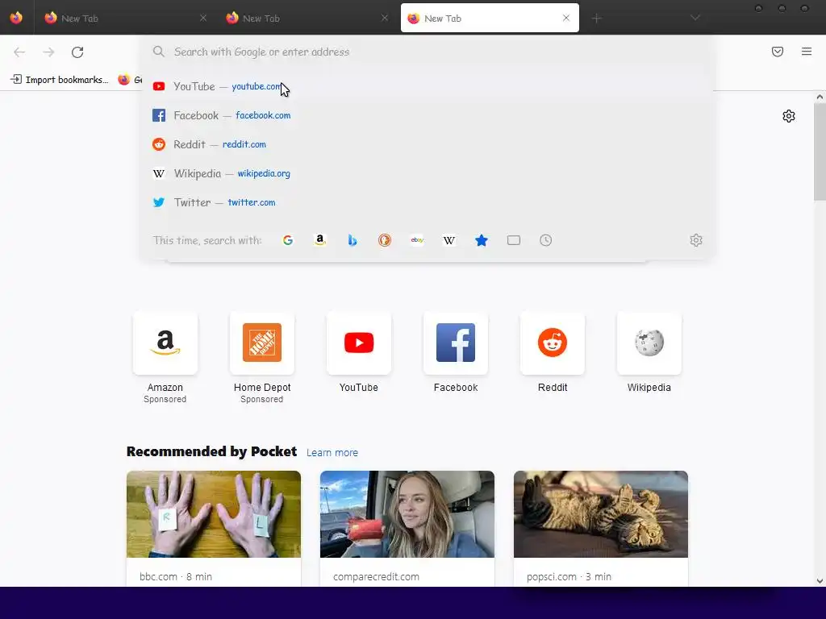Switch to the first New Tab
This screenshot has height=619, width=826.
(x=124, y=19)
